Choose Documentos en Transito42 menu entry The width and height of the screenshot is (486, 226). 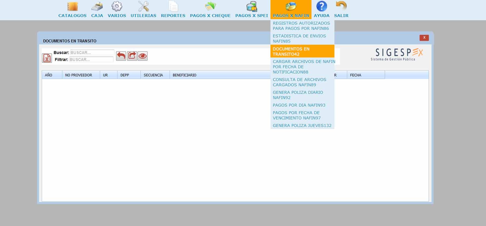pos(302,51)
